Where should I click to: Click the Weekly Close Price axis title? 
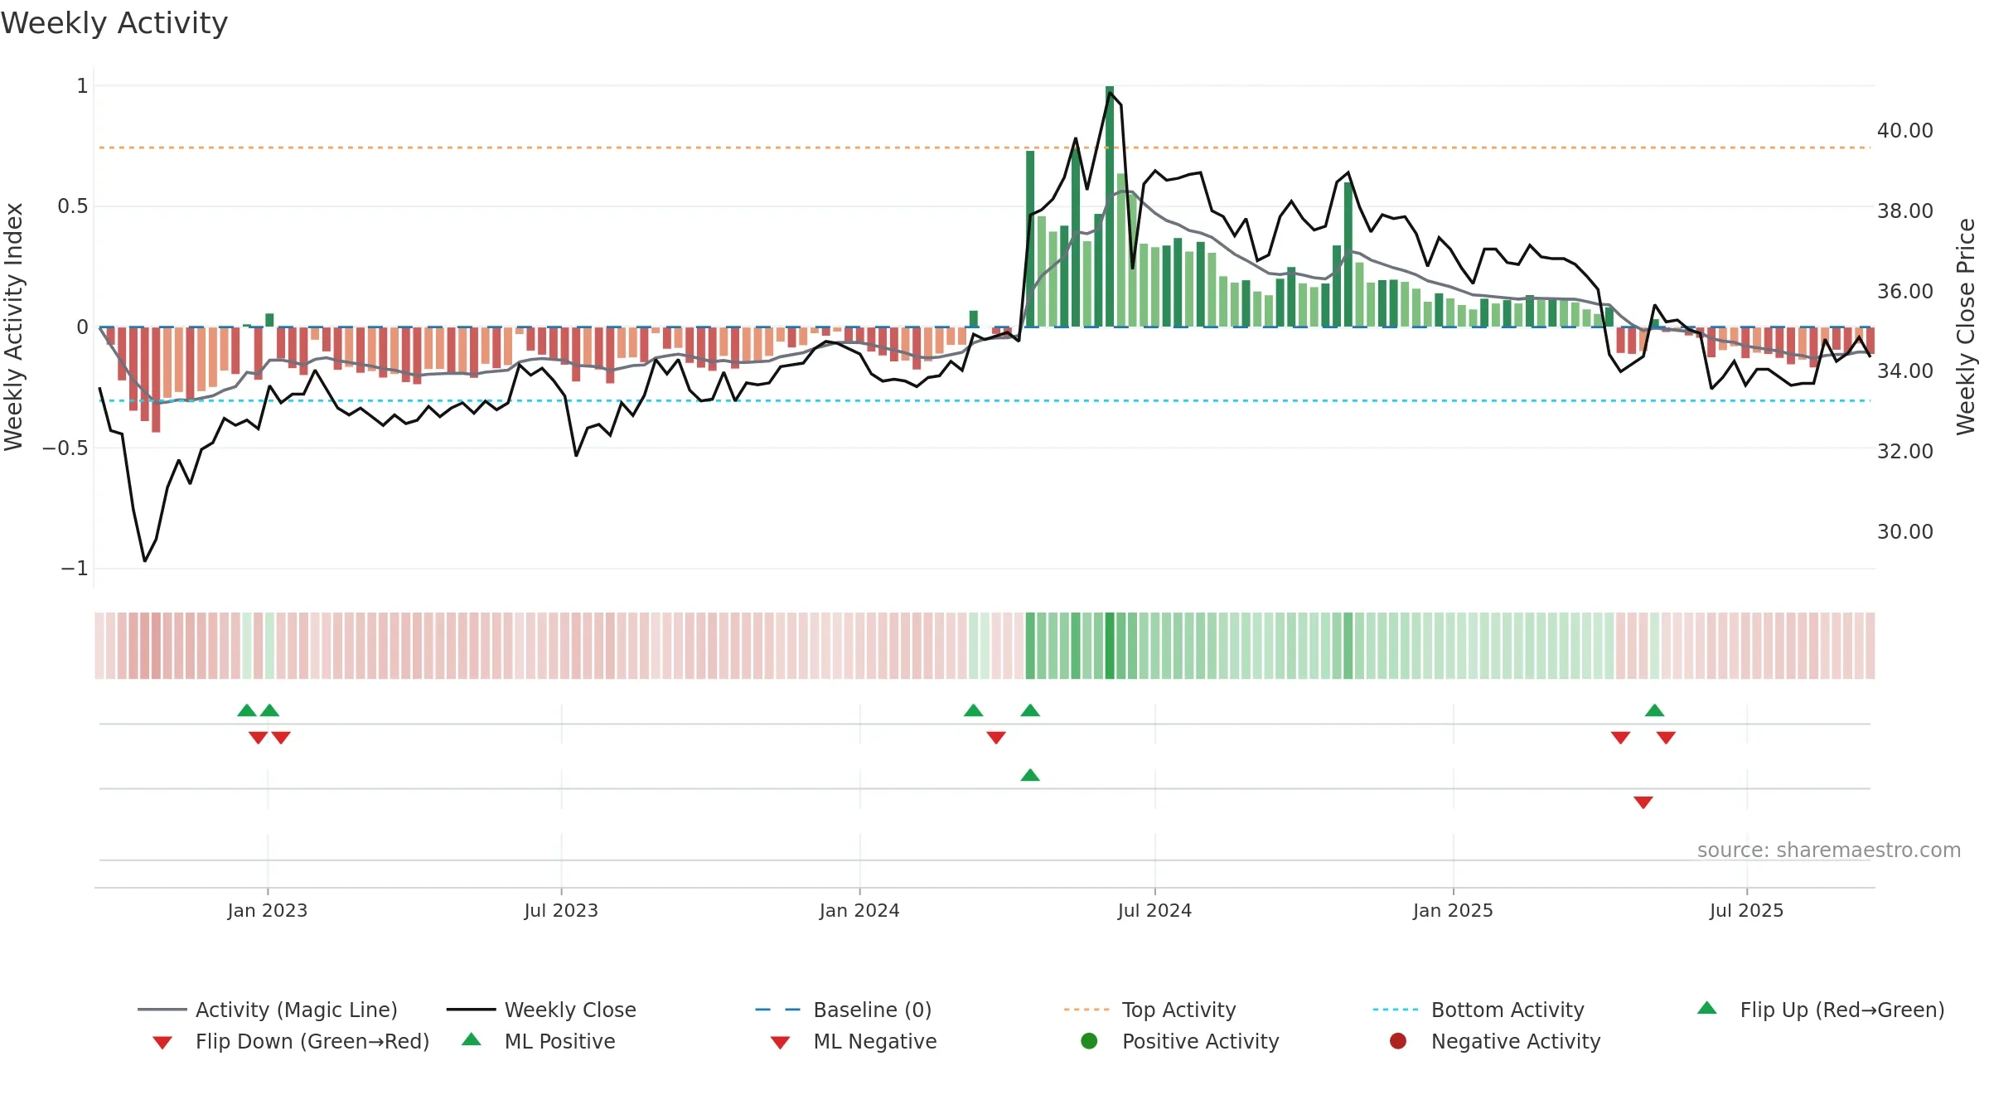1966,327
